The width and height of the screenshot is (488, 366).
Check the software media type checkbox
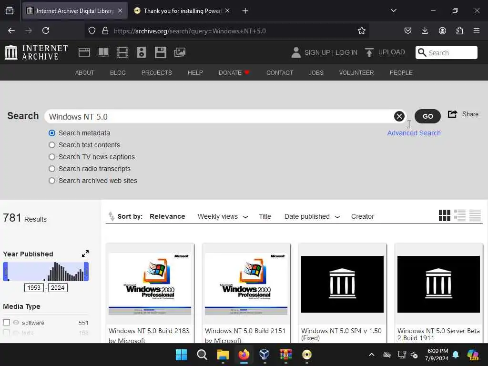(x=7, y=323)
